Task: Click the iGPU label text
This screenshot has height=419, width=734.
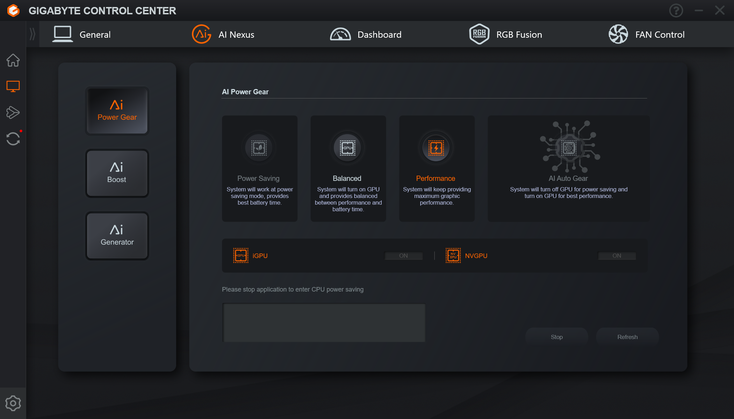Action: tap(260, 256)
